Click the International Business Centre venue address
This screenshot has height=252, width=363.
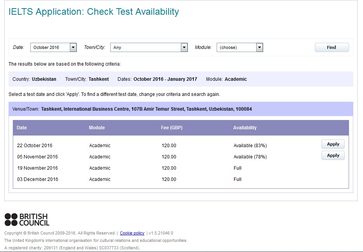[x=146, y=109]
